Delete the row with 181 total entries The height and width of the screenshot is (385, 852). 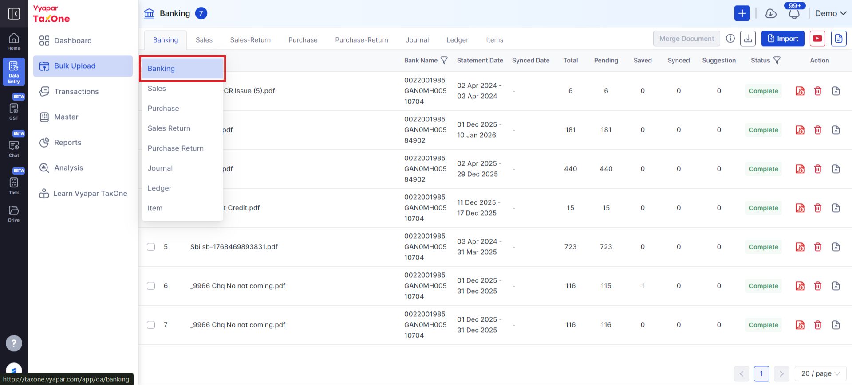tap(818, 130)
